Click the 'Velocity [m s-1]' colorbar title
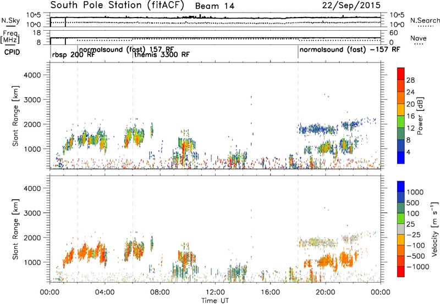 (435, 229)
